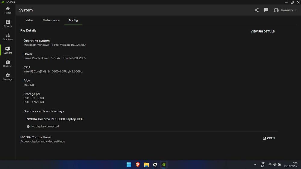
Task: Expand the lolovnavy account dropdown arrow
Action: click(296, 10)
